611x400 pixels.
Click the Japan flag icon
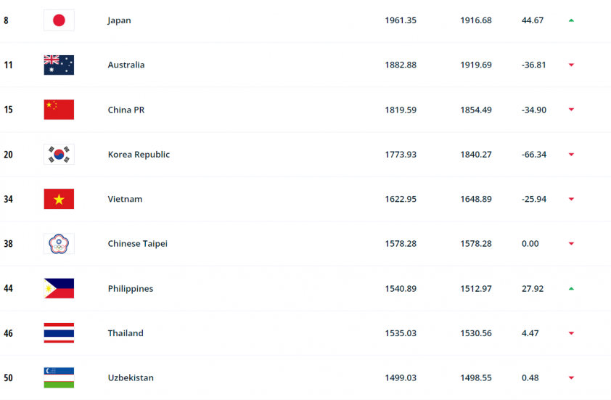(x=59, y=20)
